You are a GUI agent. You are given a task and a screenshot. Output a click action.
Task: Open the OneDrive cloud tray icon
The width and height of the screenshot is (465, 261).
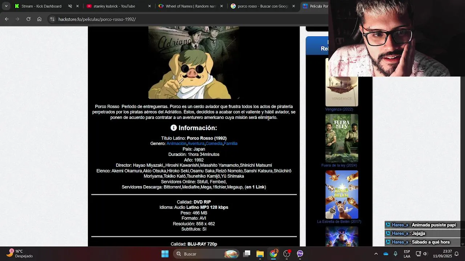coord(386,254)
